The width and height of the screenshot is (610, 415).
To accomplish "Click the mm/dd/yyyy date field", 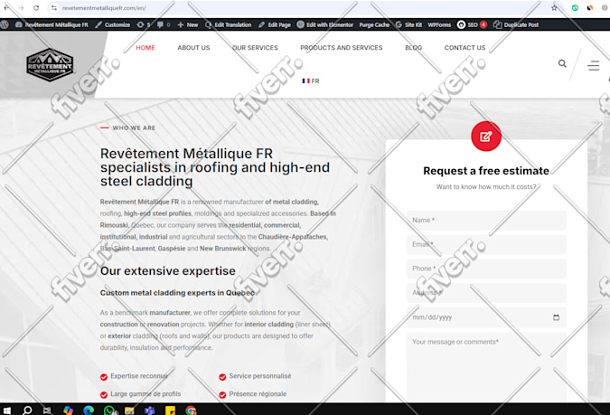I will 486,317.
